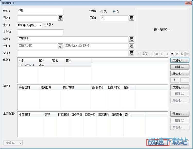Click the 开始日期 column header

(29, 87)
